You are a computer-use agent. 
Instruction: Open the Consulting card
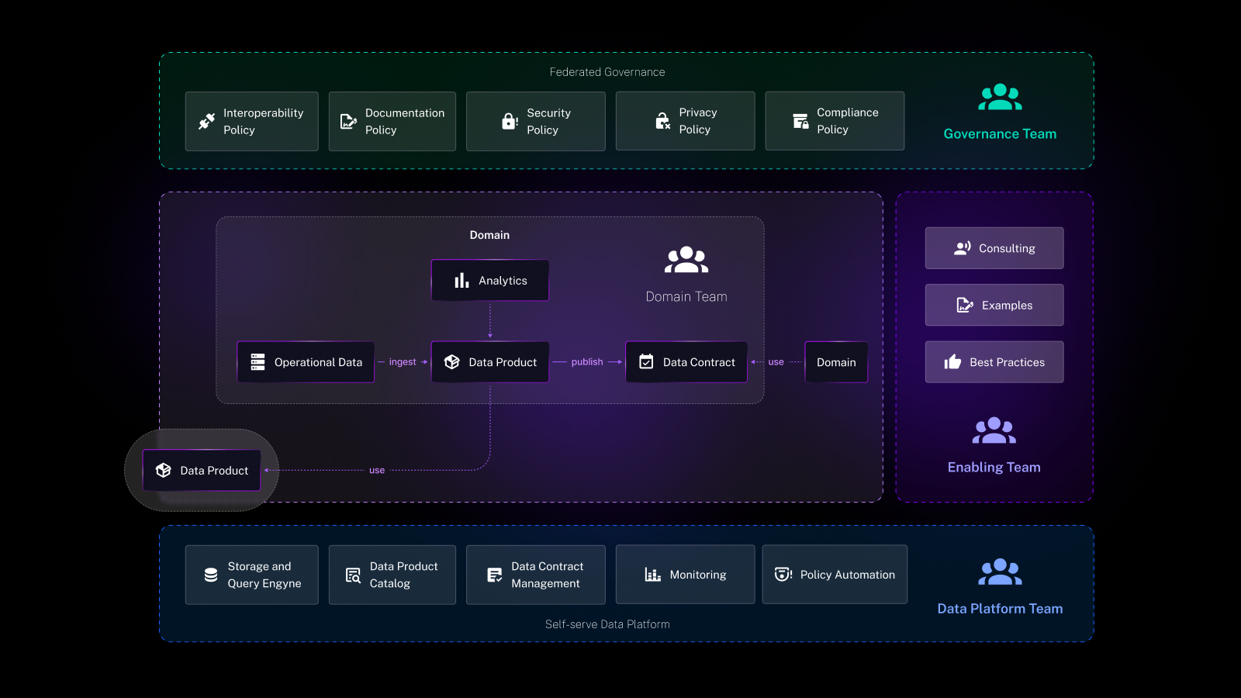[x=994, y=248]
